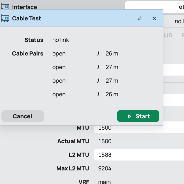This screenshot has width=184, height=184.
Task: Click the third cable pair's open status
Action: [x=59, y=81]
